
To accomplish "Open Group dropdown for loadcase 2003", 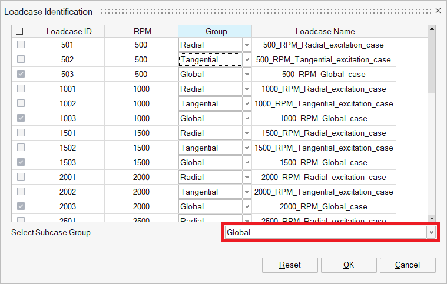I will tap(246, 207).
